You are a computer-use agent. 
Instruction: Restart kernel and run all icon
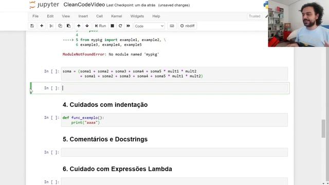pos(128,26)
